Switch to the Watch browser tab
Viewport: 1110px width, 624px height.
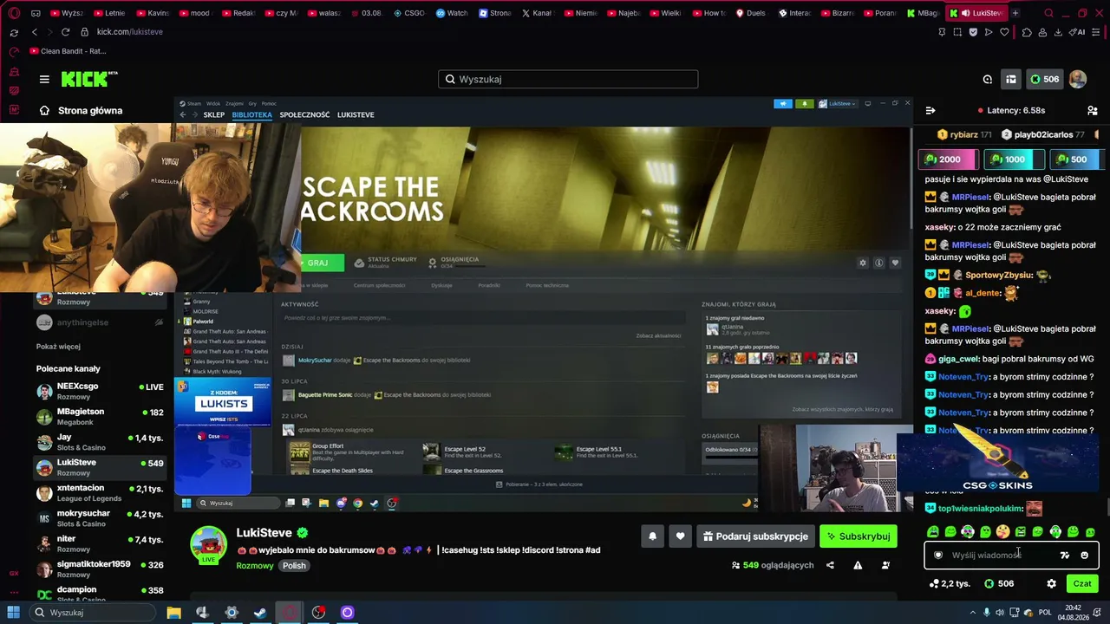tap(451, 13)
